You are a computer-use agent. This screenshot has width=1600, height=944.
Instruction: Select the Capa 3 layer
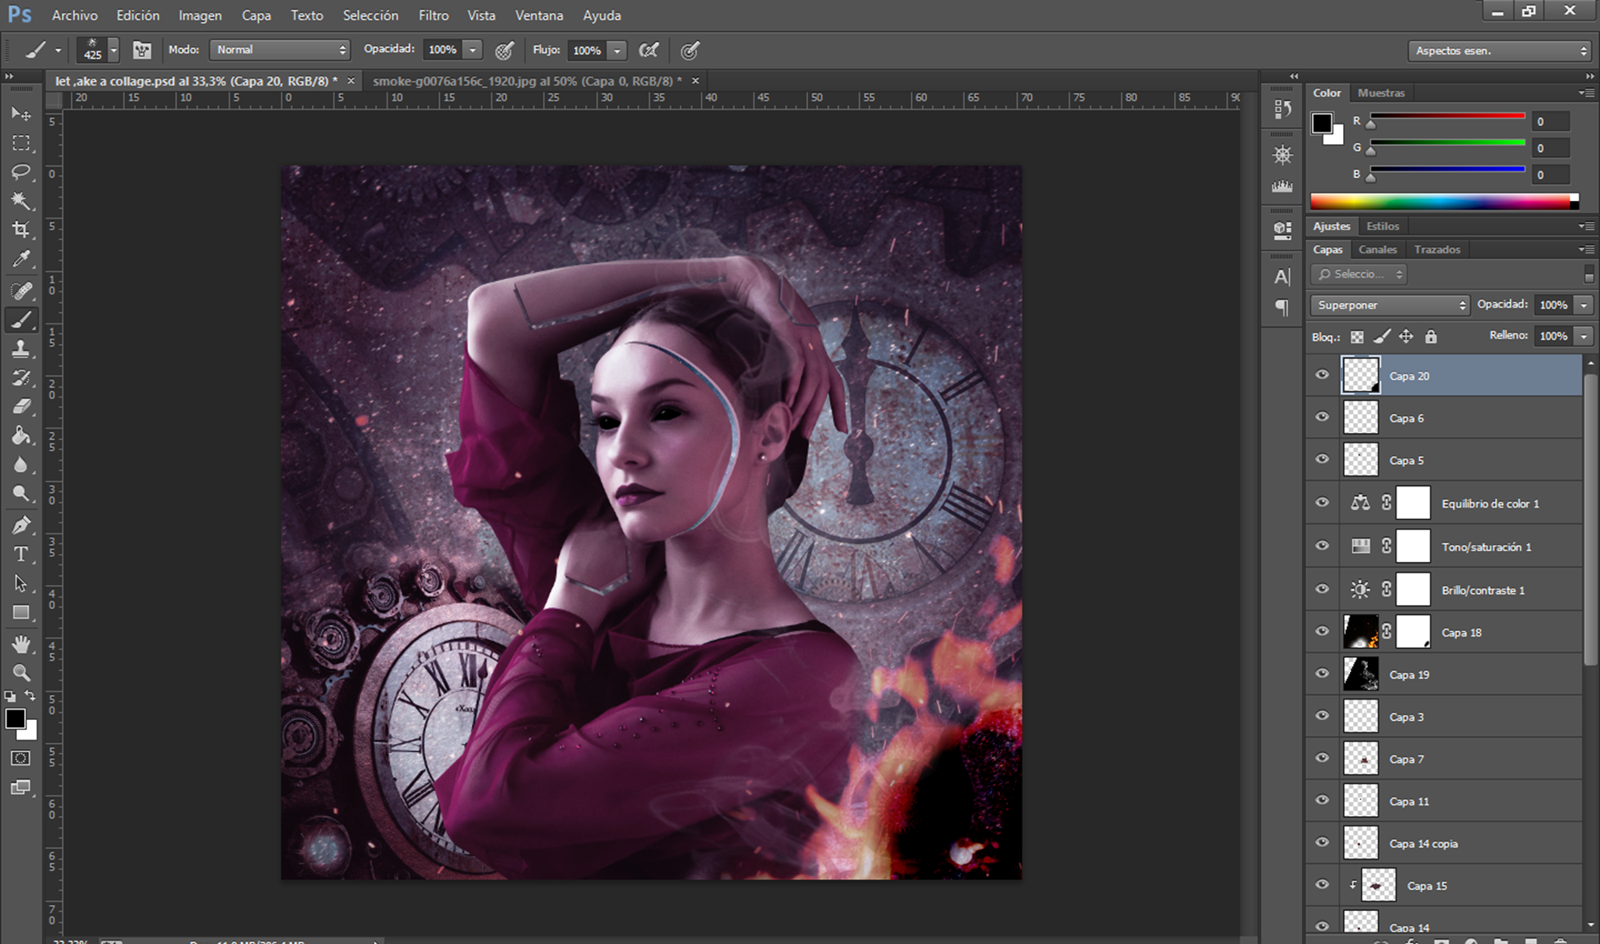click(1444, 716)
